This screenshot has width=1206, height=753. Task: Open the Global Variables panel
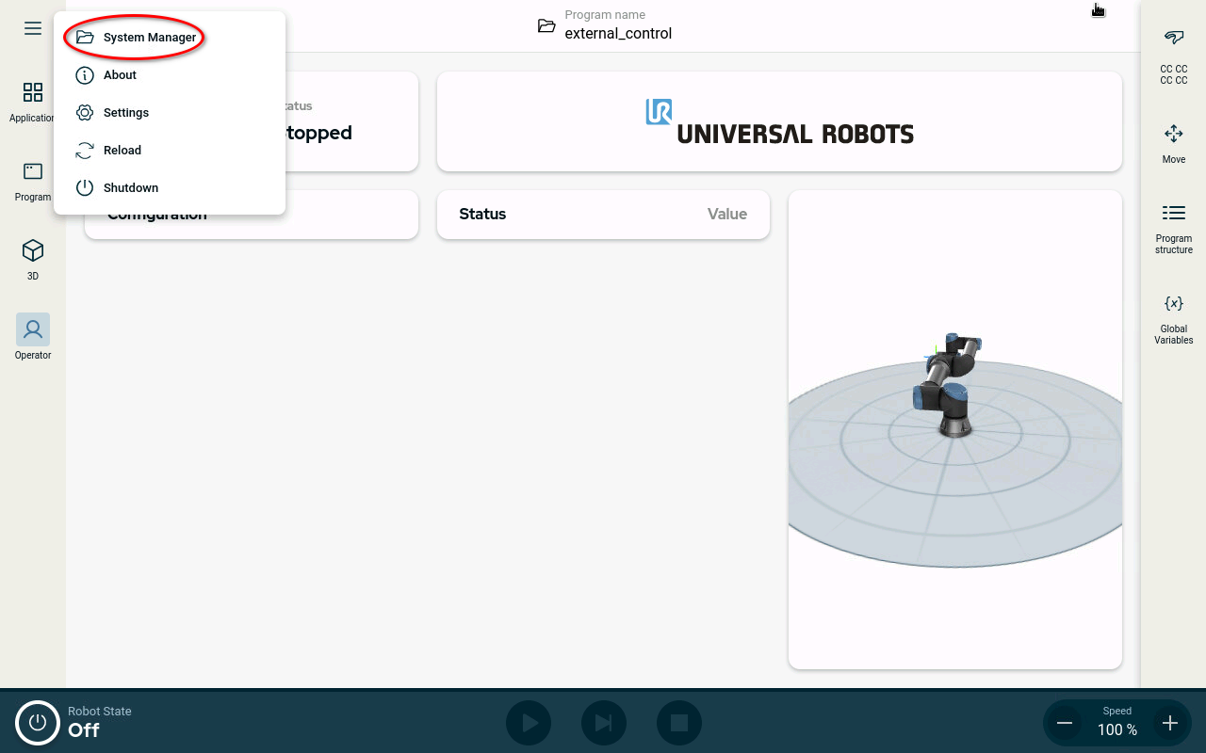[1174, 319]
